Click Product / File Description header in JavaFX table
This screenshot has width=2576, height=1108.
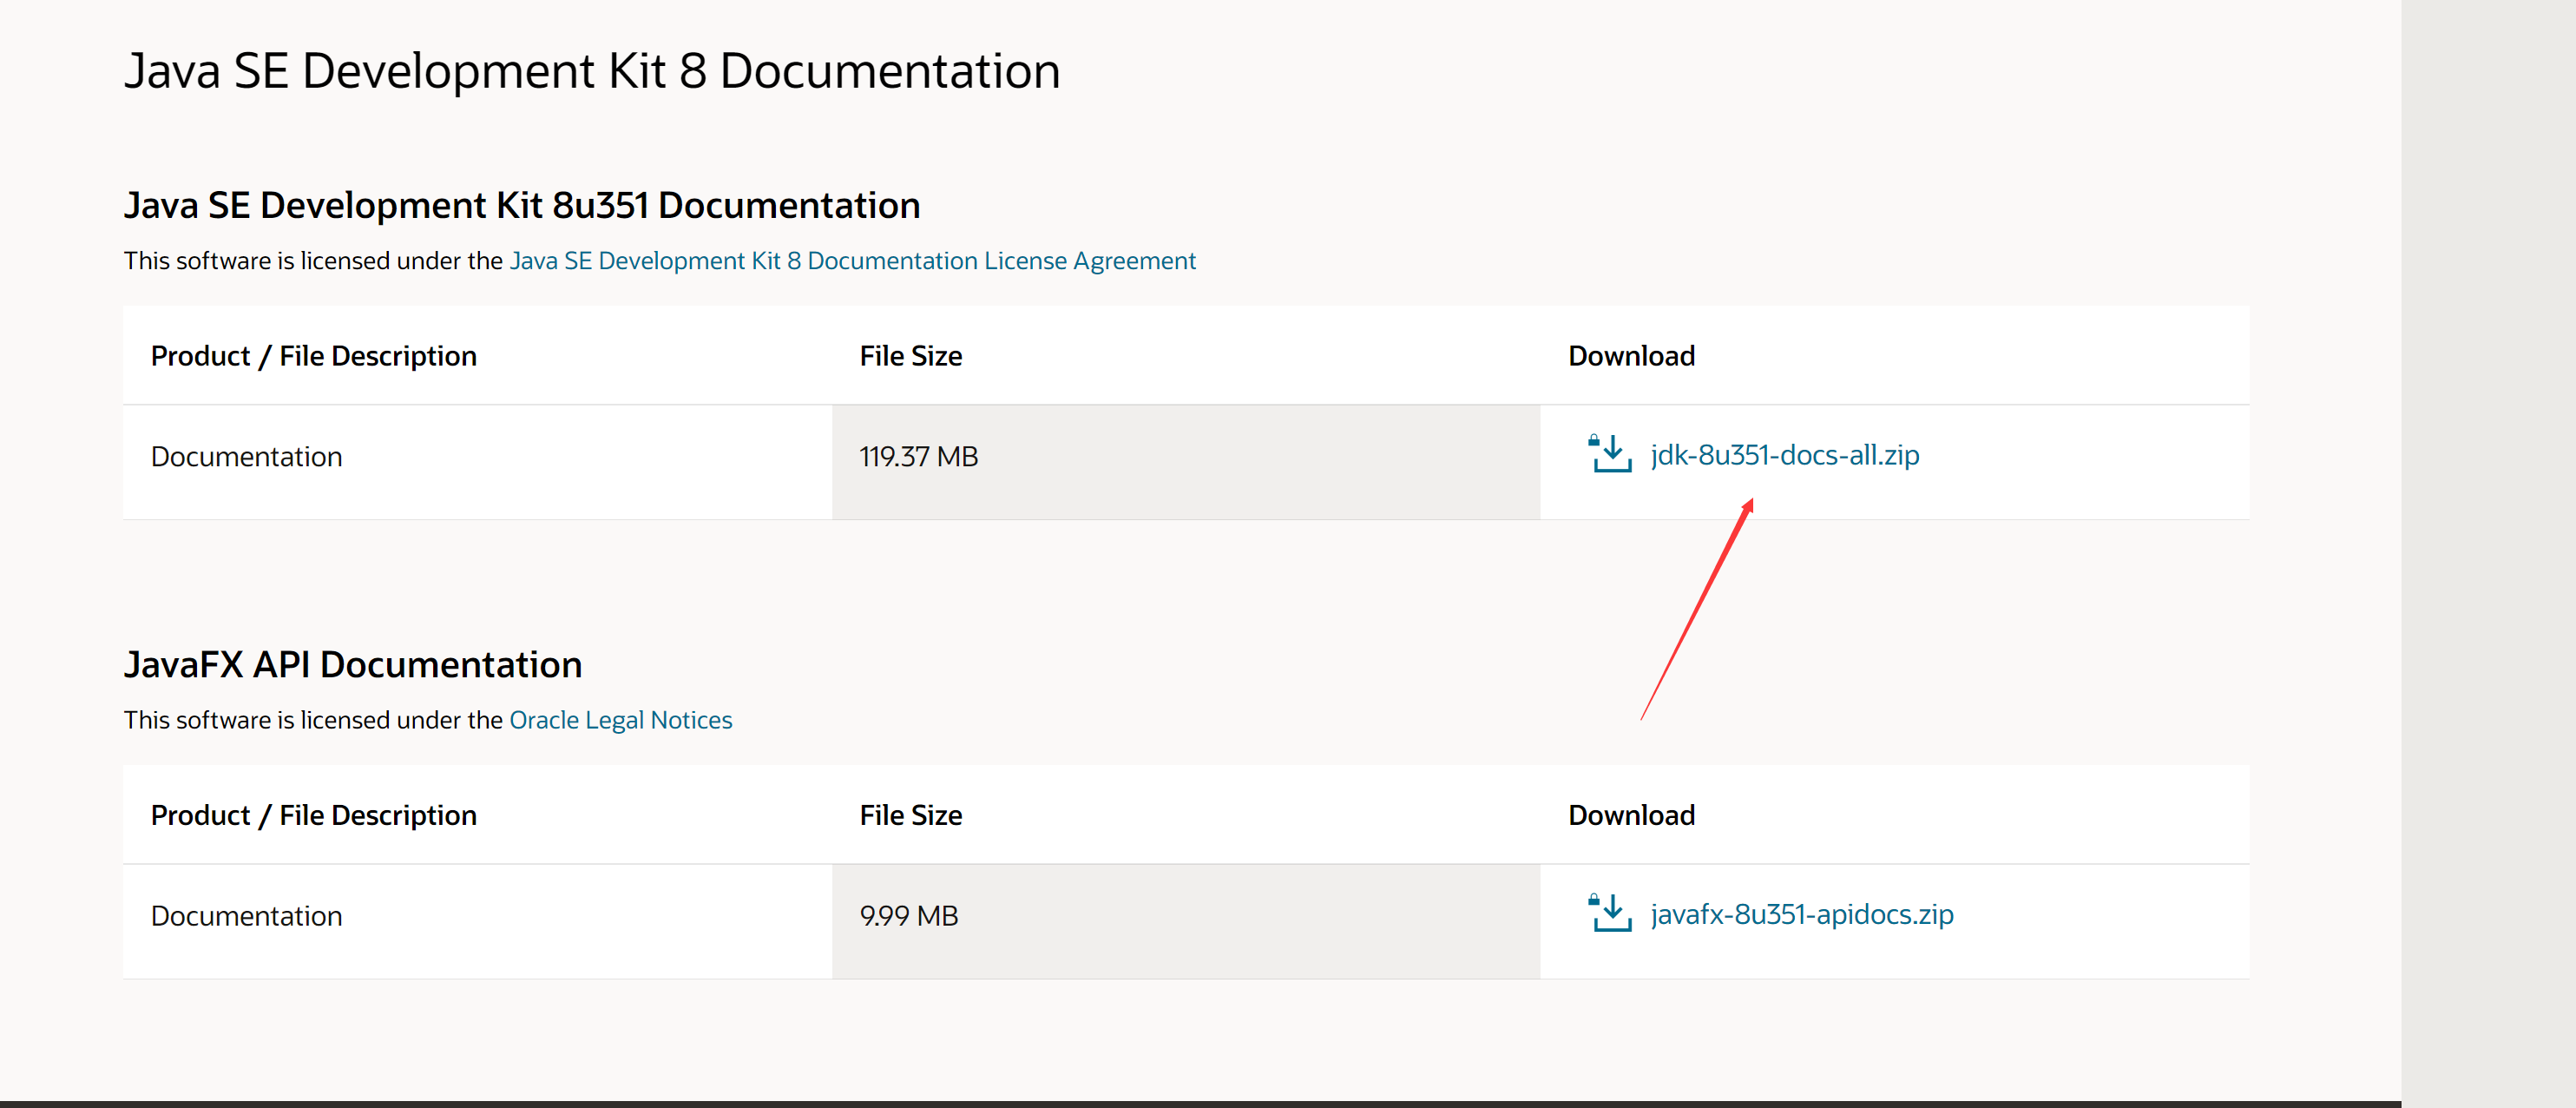click(313, 815)
